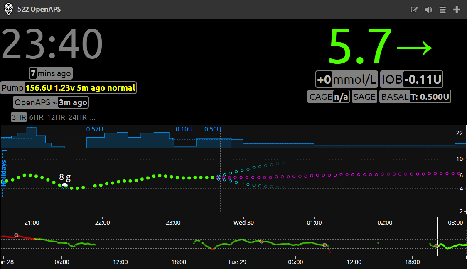This screenshot has width=467, height=269.
Task: Click the 0.50U basal label
Action: click(213, 129)
